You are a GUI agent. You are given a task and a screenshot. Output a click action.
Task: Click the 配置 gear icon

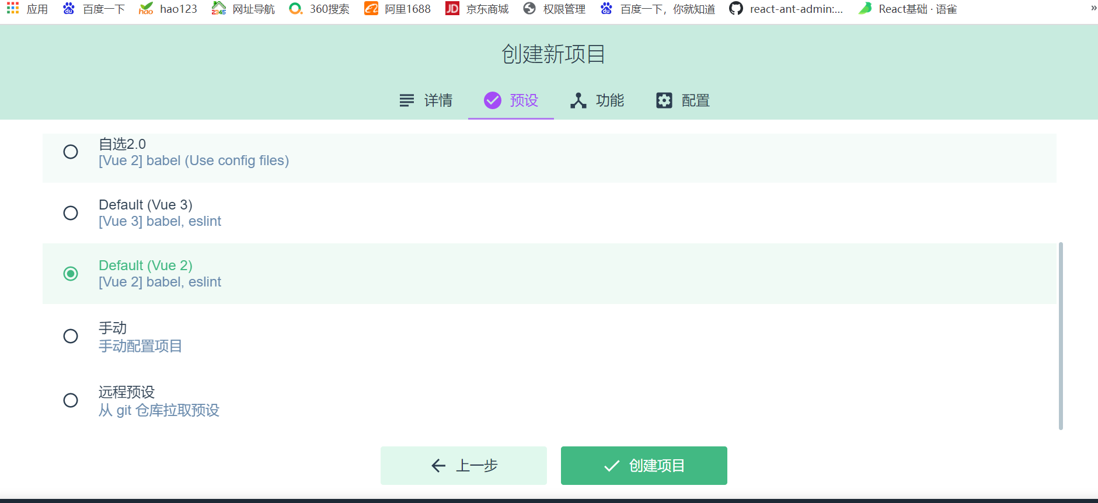(664, 100)
